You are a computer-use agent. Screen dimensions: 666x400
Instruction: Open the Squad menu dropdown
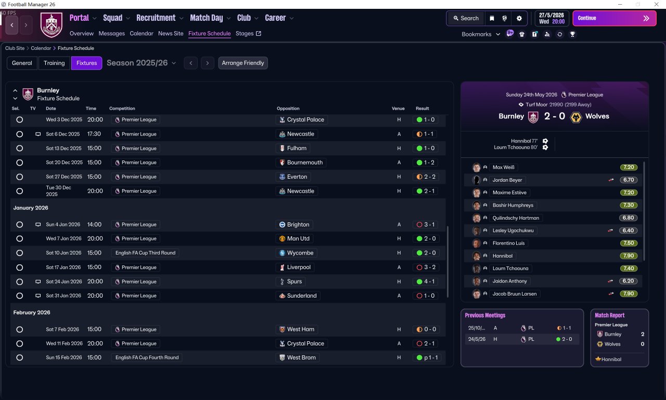coord(117,18)
